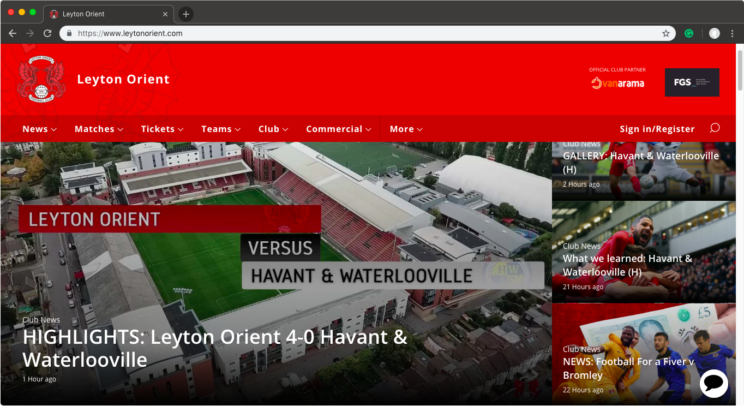Screen dimensions: 744x406
Task: Click the Grammarly extension icon
Action: click(689, 33)
